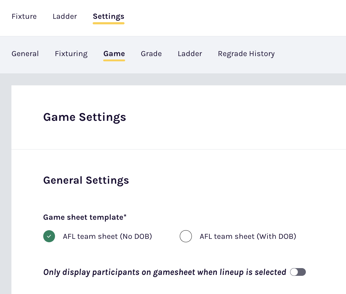Select the Game settings tab
This screenshot has width=346, height=294.
pyautogui.click(x=114, y=54)
